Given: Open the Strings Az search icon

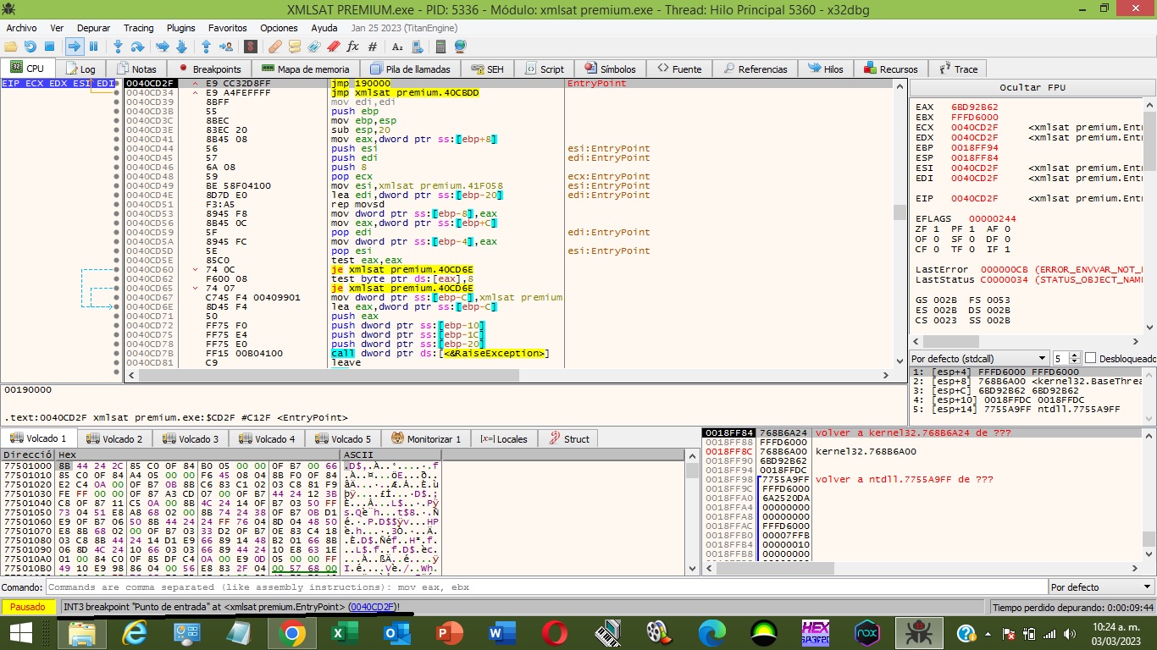Looking at the screenshot, I should click(396, 47).
